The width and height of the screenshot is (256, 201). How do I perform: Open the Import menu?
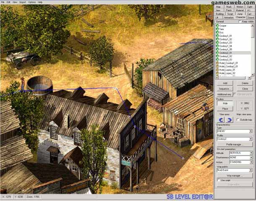(22, 2)
